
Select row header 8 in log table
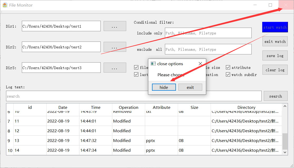pyautogui.click(x=10, y=131)
